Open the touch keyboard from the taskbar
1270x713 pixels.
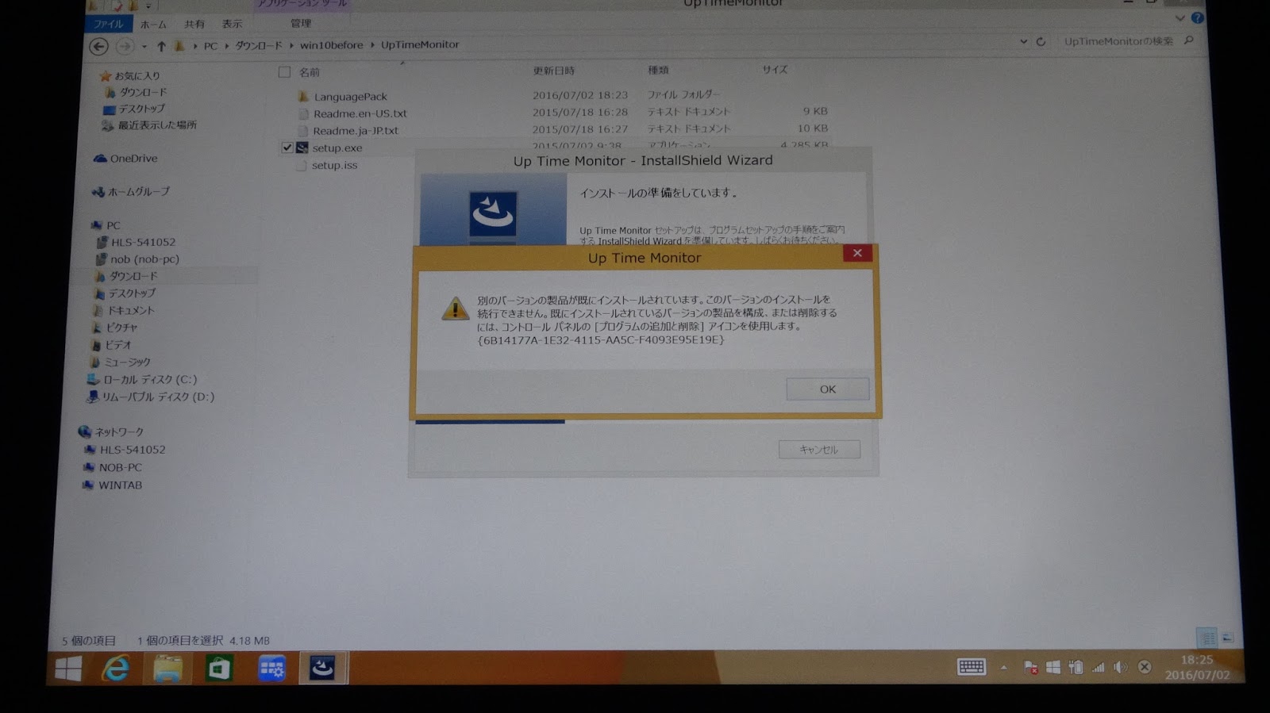point(972,667)
